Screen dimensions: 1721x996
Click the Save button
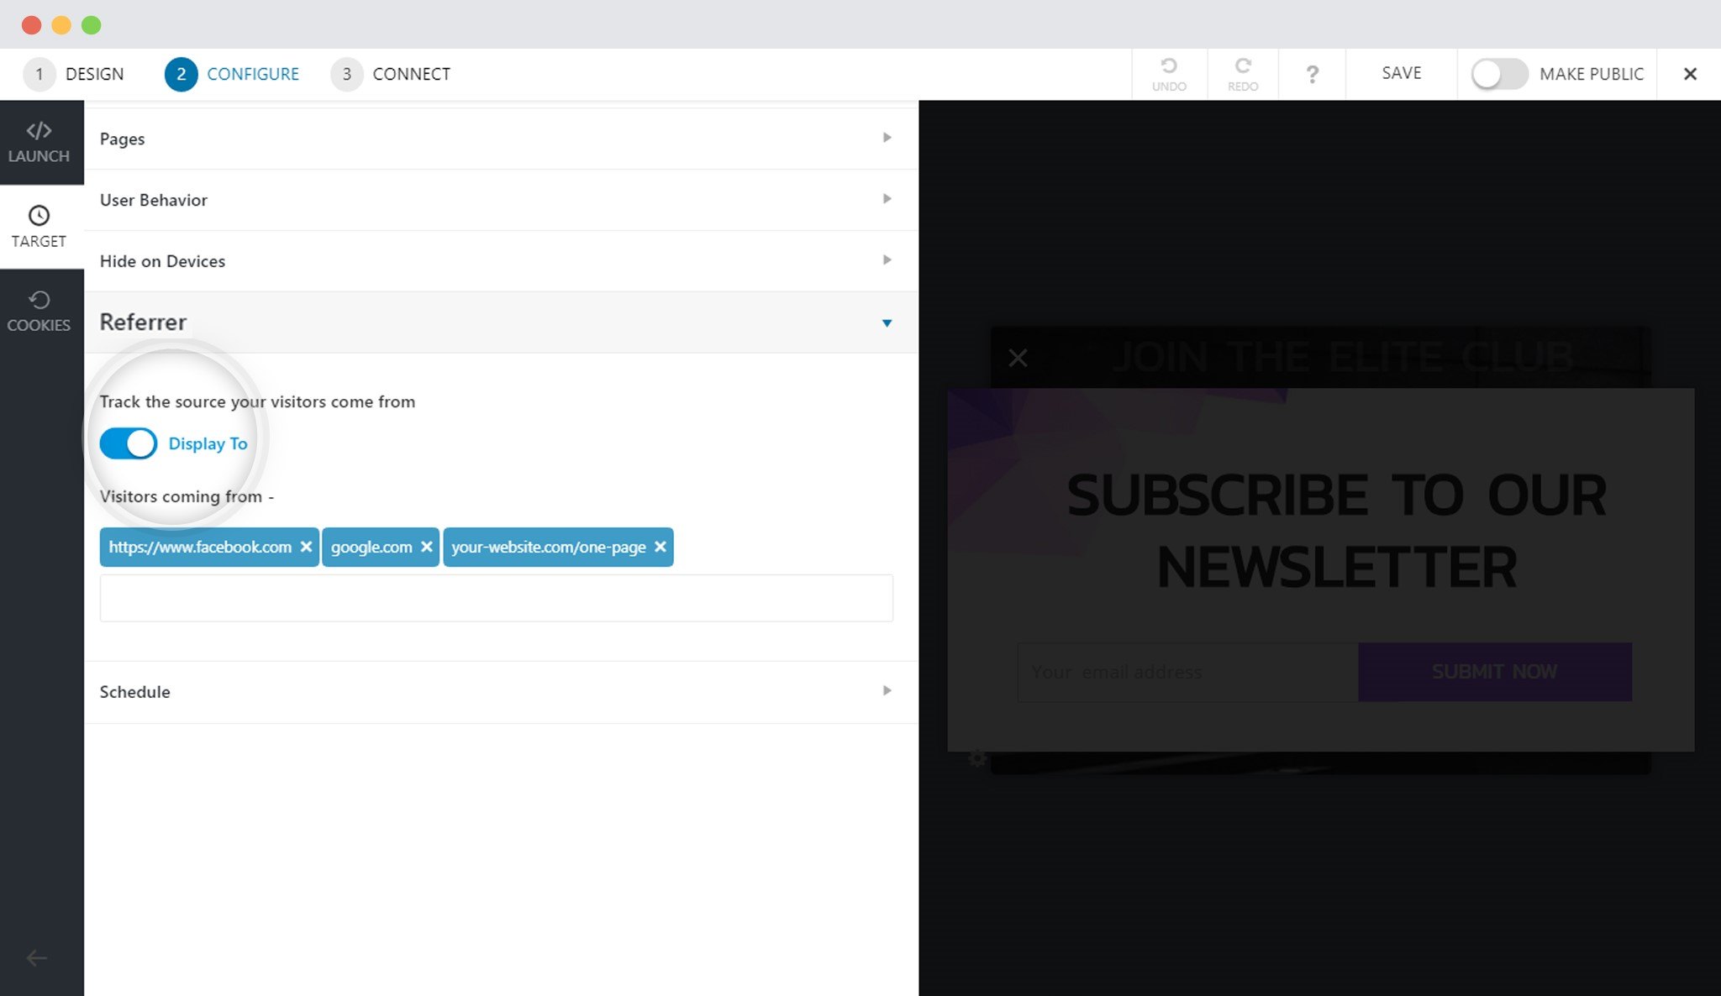(x=1402, y=73)
